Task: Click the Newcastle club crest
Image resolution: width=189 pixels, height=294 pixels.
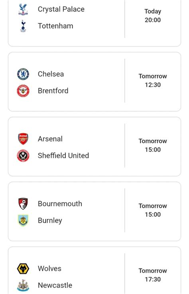Action: click(x=23, y=285)
